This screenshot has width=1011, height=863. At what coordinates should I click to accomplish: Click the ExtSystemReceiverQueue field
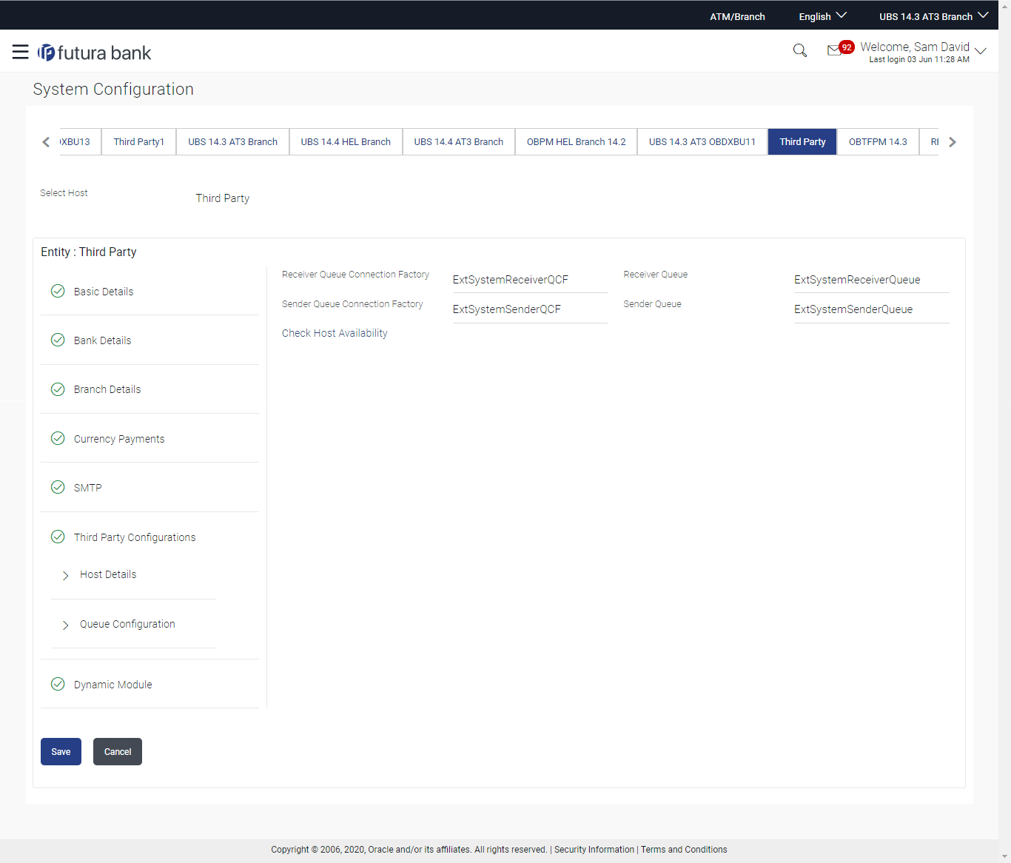pos(872,280)
